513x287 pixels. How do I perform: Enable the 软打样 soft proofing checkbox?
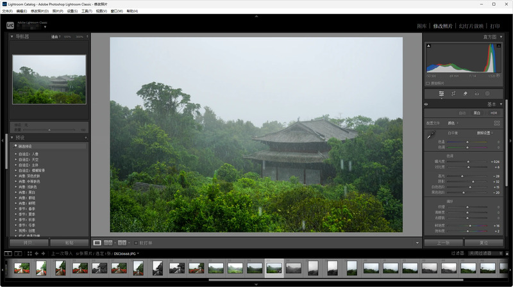click(135, 243)
